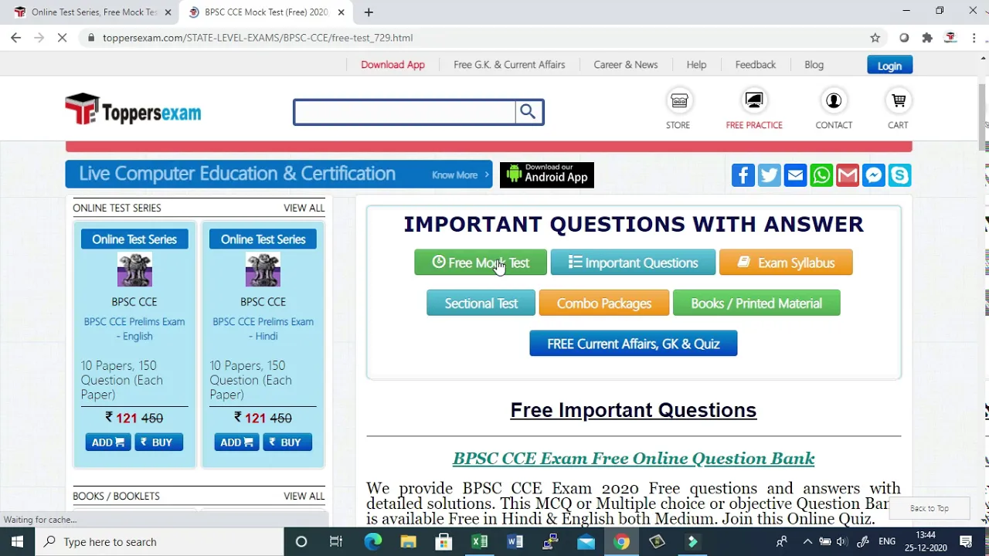Buy BPSC CCE Prelims Hindi test
This screenshot has width=989, height=556.
[x=287, y=442]
